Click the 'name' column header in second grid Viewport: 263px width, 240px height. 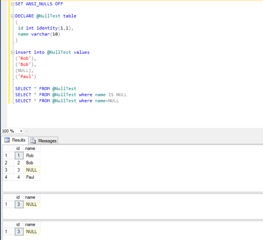coord(30,197)
